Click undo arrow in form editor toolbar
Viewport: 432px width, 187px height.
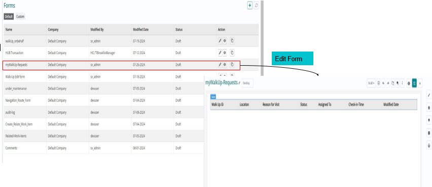tap(383, 83)
